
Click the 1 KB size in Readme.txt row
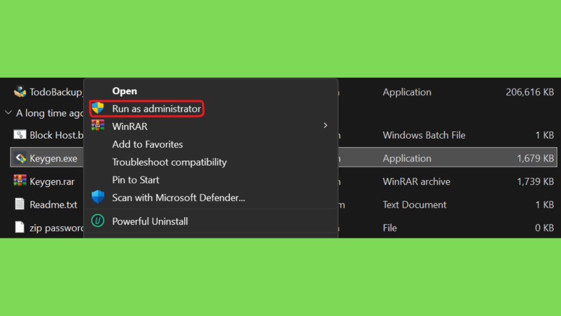pyautogui.click(x=545, y=205)
